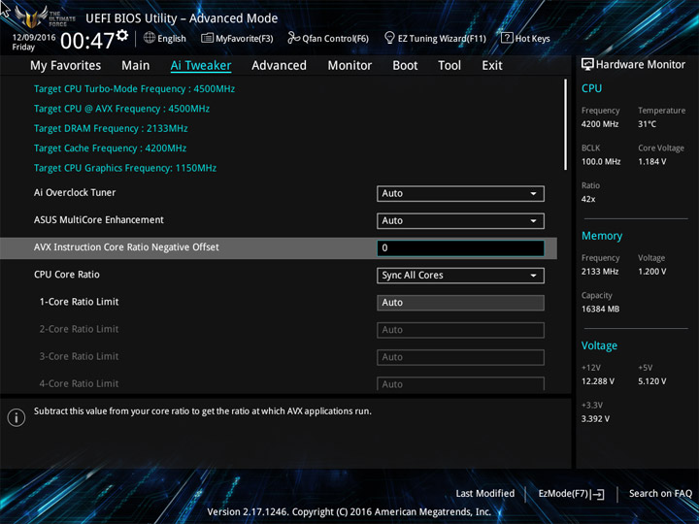
Task: Click the CPU heading in Hardware Monitor
Action: coord(591,88)
